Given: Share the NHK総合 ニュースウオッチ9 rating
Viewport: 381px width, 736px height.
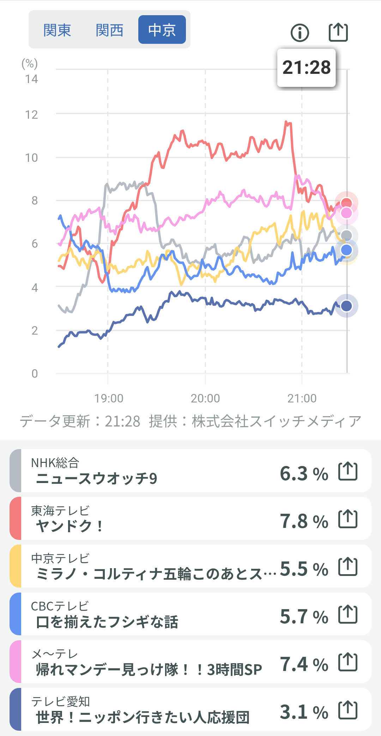Looking at the screenshot, I should coord(348,471).
